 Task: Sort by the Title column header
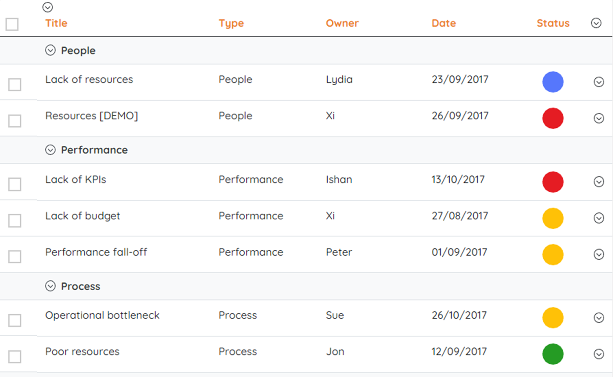click(56, 23)
